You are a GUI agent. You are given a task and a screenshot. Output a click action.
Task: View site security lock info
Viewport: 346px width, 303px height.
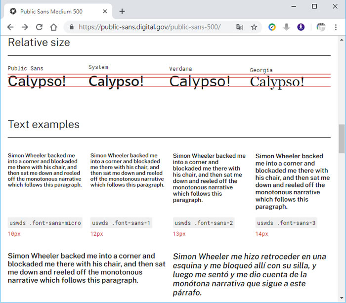point(72,27)
